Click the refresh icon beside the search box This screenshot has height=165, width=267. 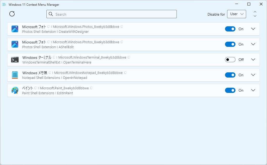click(12, 14)
